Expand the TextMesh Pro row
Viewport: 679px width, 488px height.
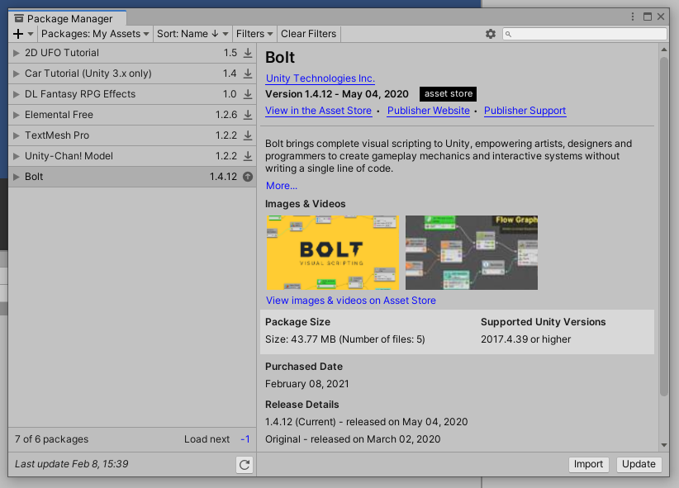[x=17, y=135]
